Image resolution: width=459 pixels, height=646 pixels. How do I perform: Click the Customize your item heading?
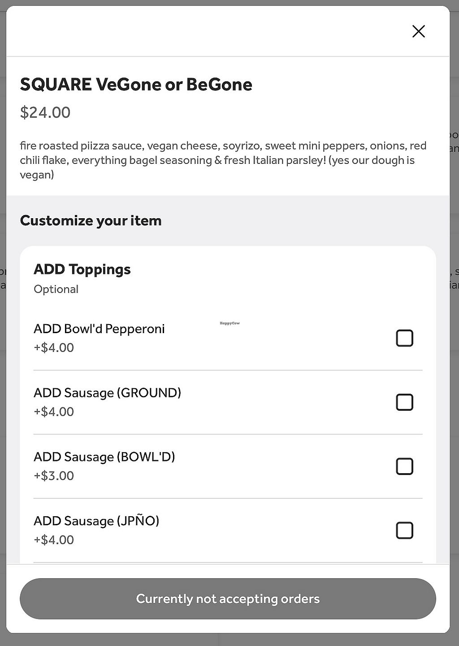[91, 220]
